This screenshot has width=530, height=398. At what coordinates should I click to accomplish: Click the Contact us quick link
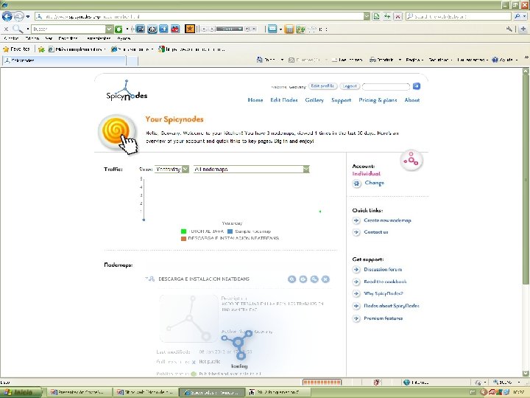click(x=376, y=232)
